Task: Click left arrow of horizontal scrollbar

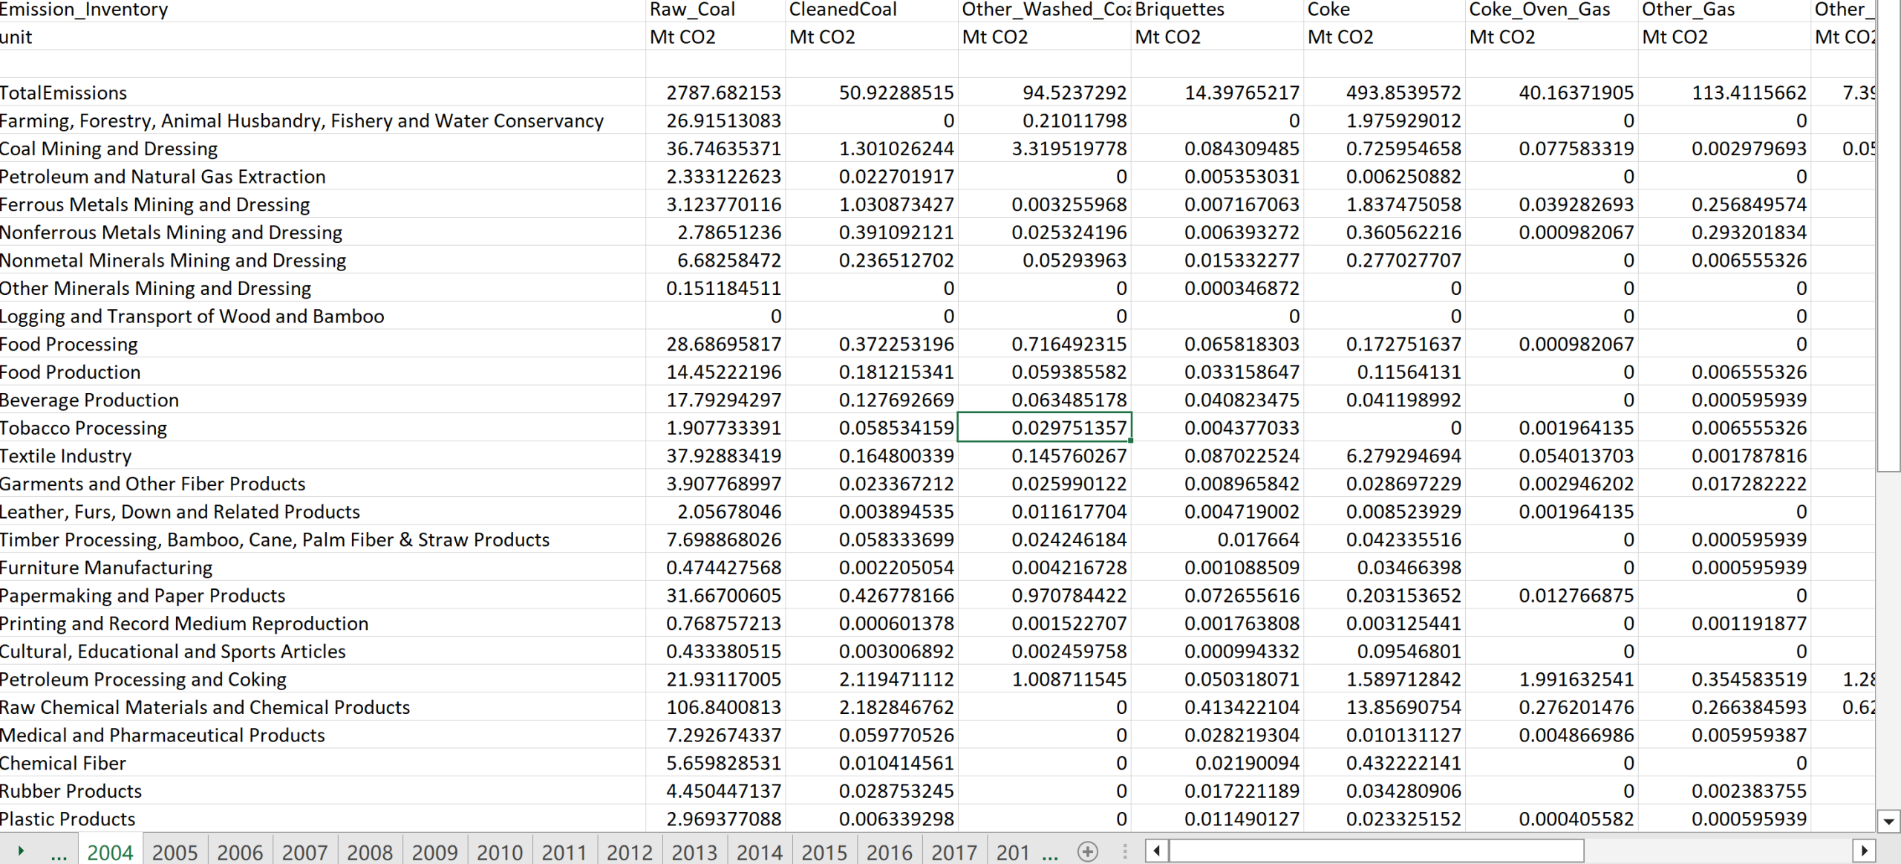Action: [x=1156, y=851]
